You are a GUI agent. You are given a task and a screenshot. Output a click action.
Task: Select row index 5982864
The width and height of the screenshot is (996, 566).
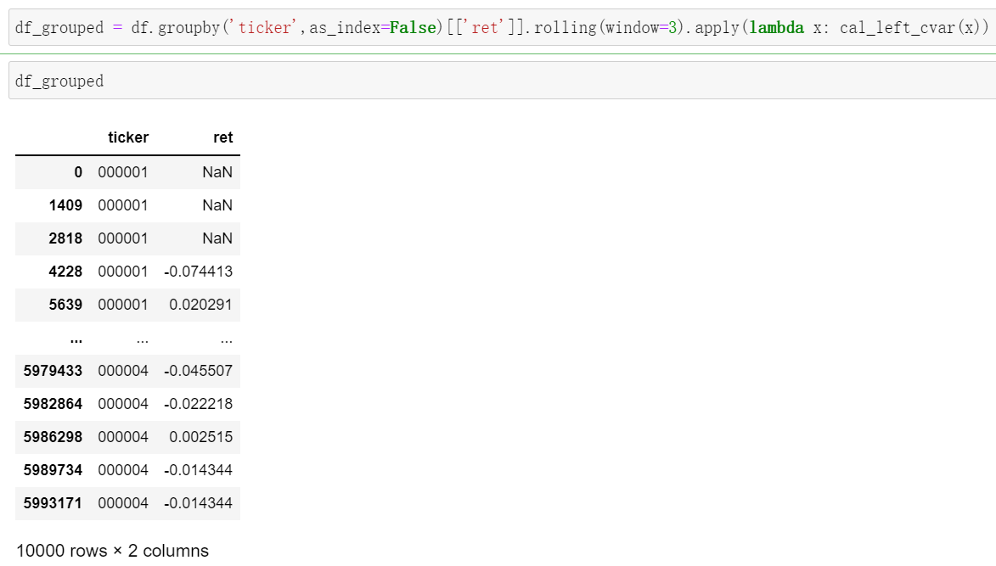click(53, 404)
